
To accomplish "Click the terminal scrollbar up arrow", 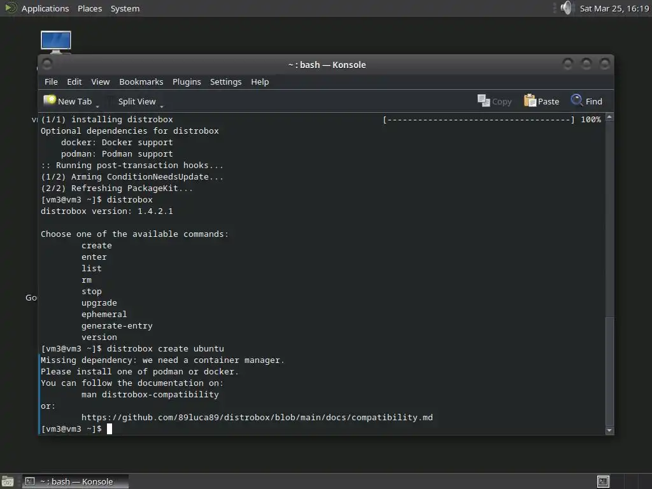I will pyautogui.click(x=609, y=118).
